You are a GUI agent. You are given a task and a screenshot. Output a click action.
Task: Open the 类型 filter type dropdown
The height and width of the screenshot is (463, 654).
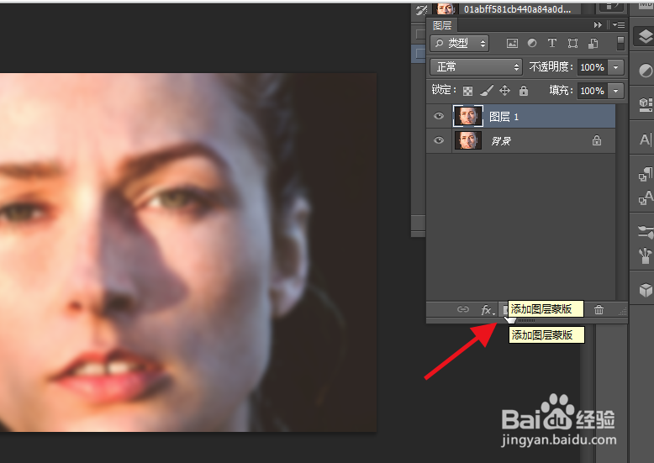pyautogui.click(x=459, y=43)
